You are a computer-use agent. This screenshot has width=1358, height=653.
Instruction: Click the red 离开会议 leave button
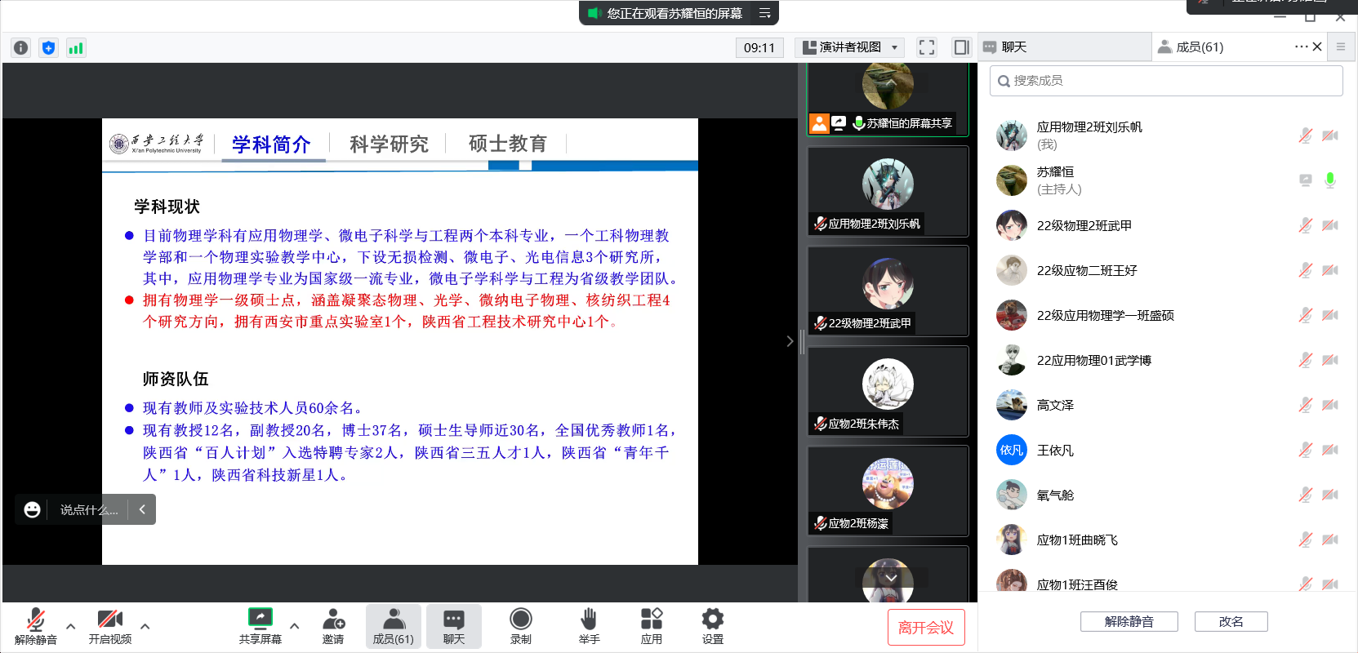click(926, 628)
